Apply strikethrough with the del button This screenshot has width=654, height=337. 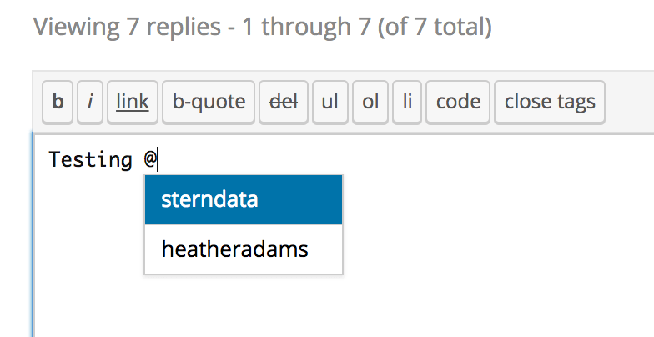tap(284, 102)
